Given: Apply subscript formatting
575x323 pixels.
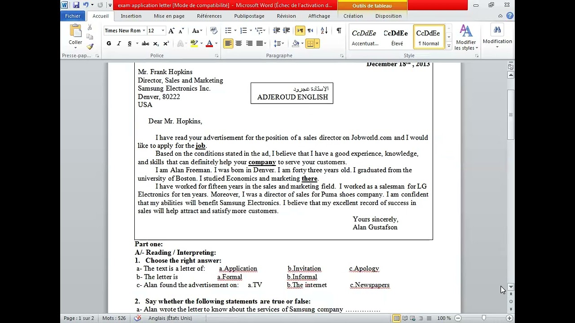Looking at the screenshot, I should click(156, 44).
